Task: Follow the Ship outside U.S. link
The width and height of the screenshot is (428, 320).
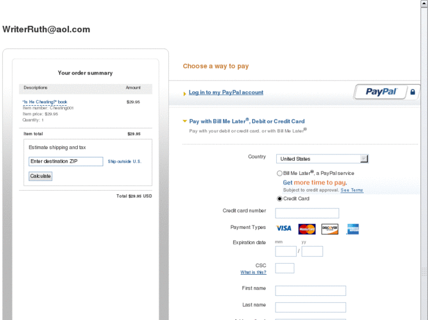Action: (124, 161)
